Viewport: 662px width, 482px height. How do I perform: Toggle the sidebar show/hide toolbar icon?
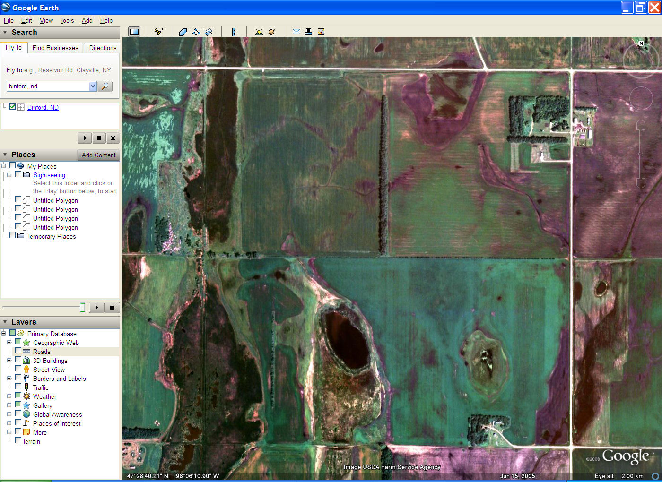click(134, 32)
